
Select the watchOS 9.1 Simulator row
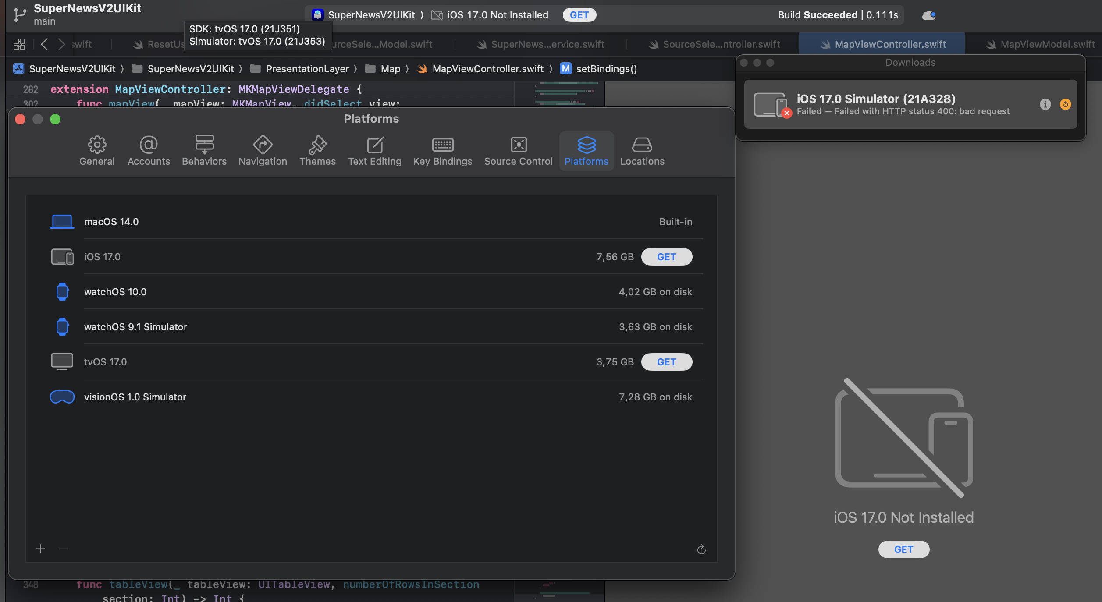click(371, 327)
